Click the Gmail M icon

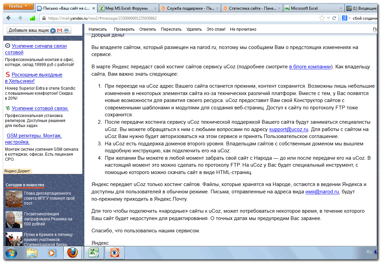point(60,30)
